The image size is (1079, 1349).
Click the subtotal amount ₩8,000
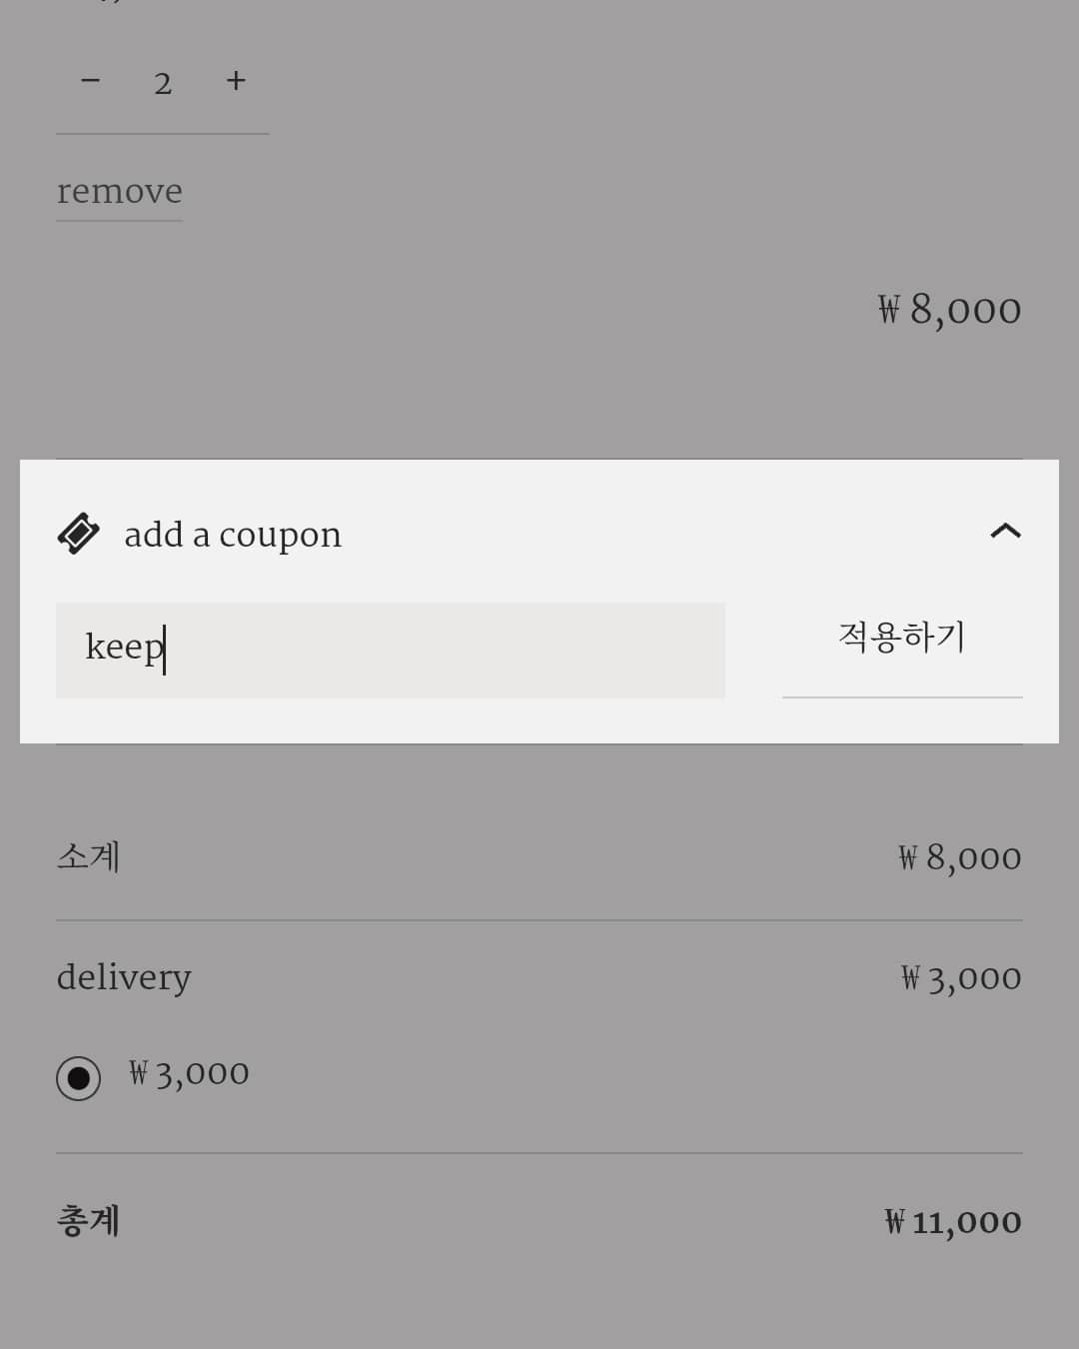click(959, 857)
